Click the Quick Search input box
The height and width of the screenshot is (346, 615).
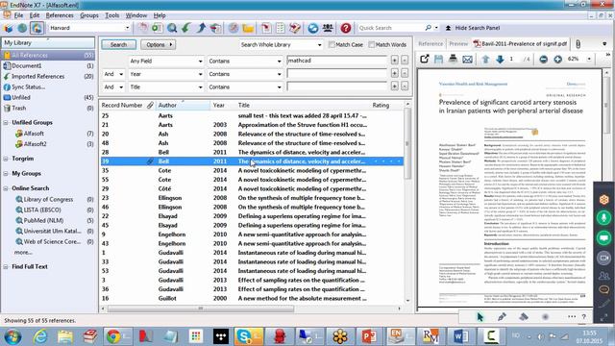390,28
